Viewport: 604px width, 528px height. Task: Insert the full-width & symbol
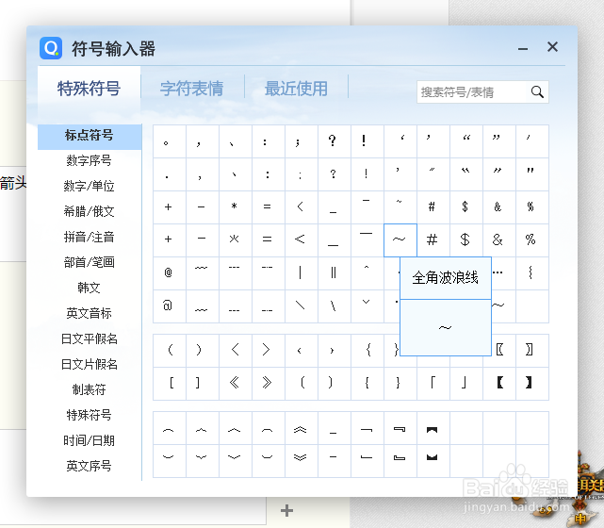click(499, 240)
